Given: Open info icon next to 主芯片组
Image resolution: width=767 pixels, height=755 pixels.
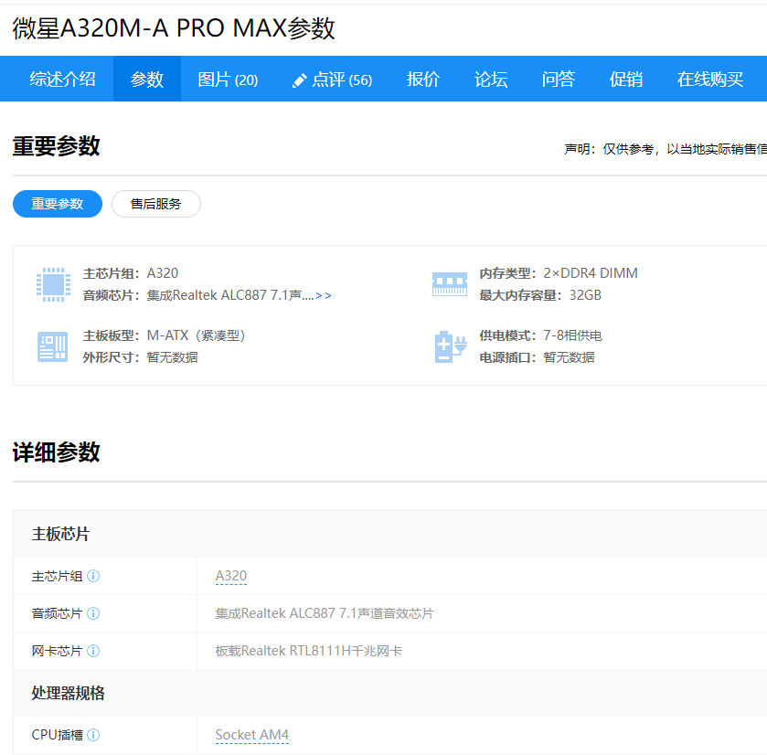Looking at the screenshot, I should pyautogui.click(x=93, y=576).
